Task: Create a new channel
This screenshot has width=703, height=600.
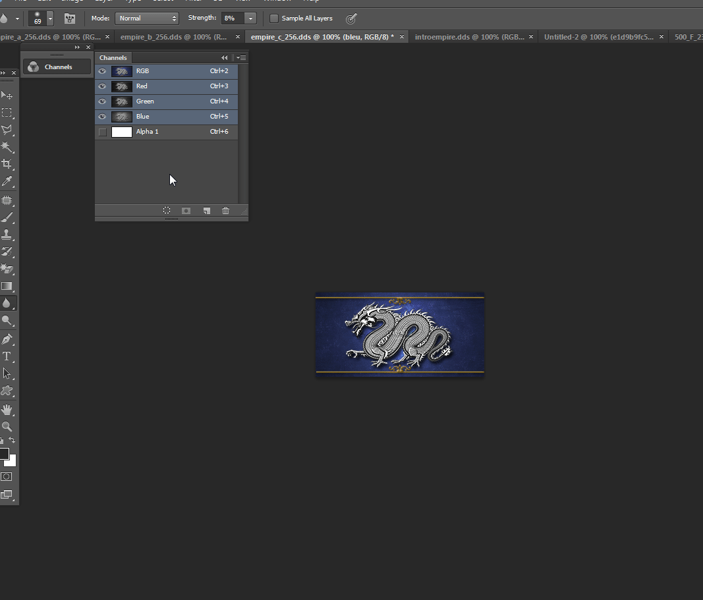Action: [207, 211]
